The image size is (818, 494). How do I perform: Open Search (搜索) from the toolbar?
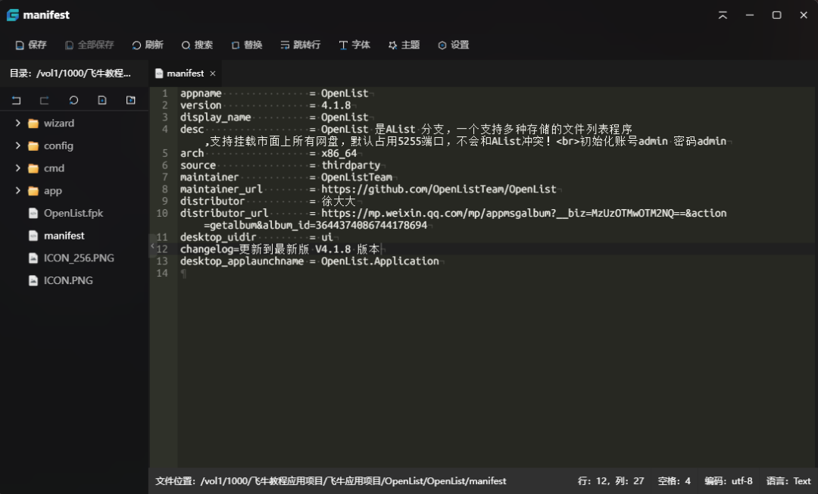[197, 45]
